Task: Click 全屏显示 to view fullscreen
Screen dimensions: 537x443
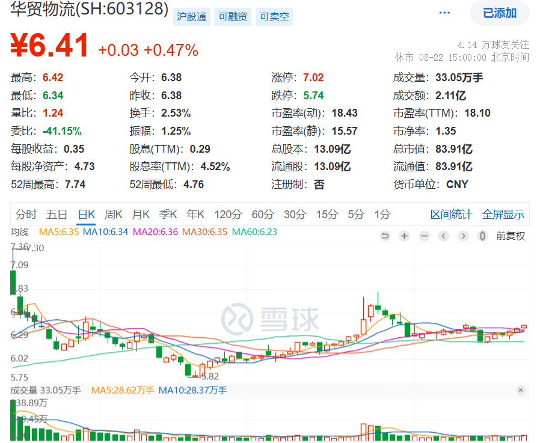Action: pos(503,215)
